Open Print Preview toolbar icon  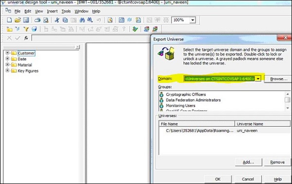click(x=46, y=20)
